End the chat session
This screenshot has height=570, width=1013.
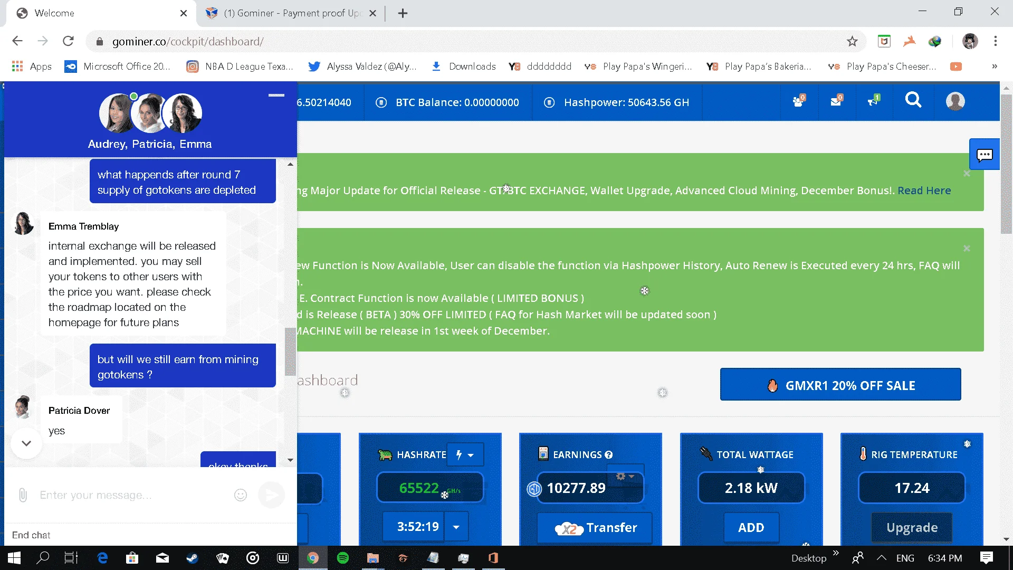(x=31, y=535)
